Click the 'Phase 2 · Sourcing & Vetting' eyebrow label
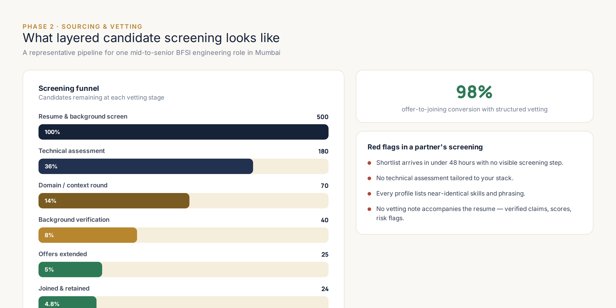This screenshot has width=616, height=308. pyautogui.click(x=82, y=26)
